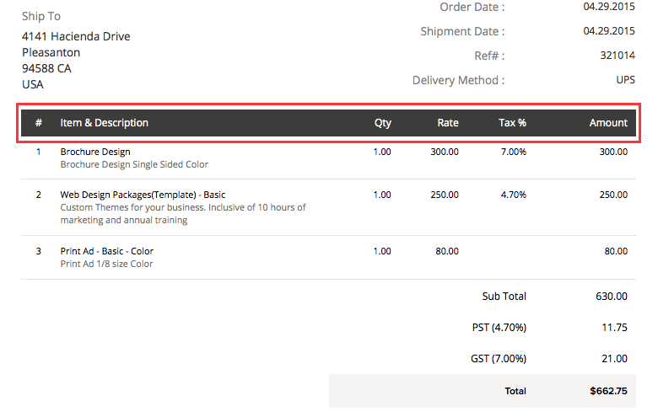Click the GST (7.00%) label
This screenshot has width=658, height=417.
tap(498, 359)
